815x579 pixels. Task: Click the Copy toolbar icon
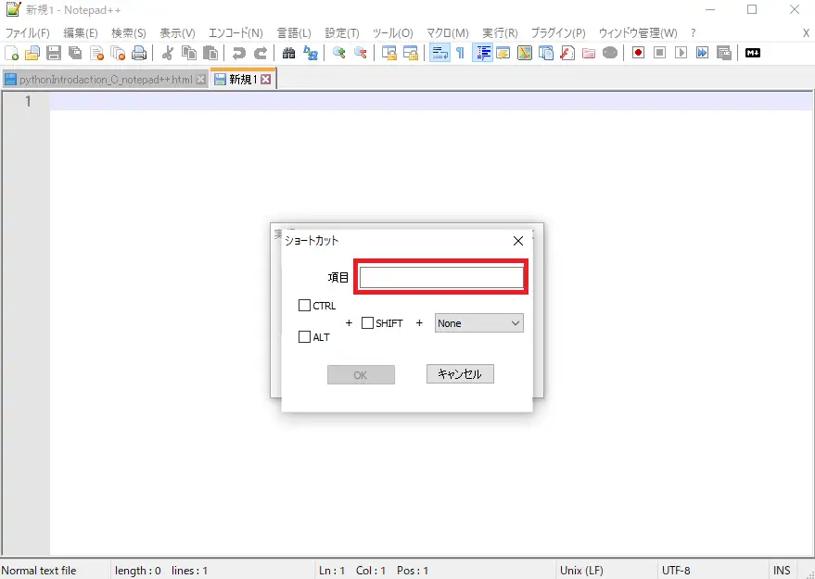point(188,53)
